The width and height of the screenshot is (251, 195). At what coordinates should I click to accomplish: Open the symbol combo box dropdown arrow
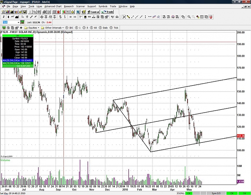coord(18,22)
